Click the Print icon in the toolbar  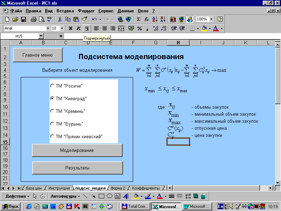click(34, 19)
